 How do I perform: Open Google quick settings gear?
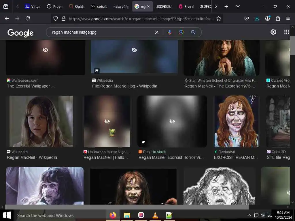click(273, 32)
